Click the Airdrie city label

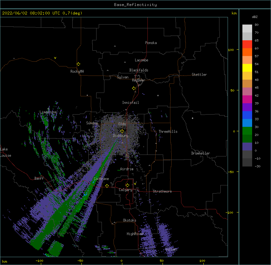tap(127, 169)
